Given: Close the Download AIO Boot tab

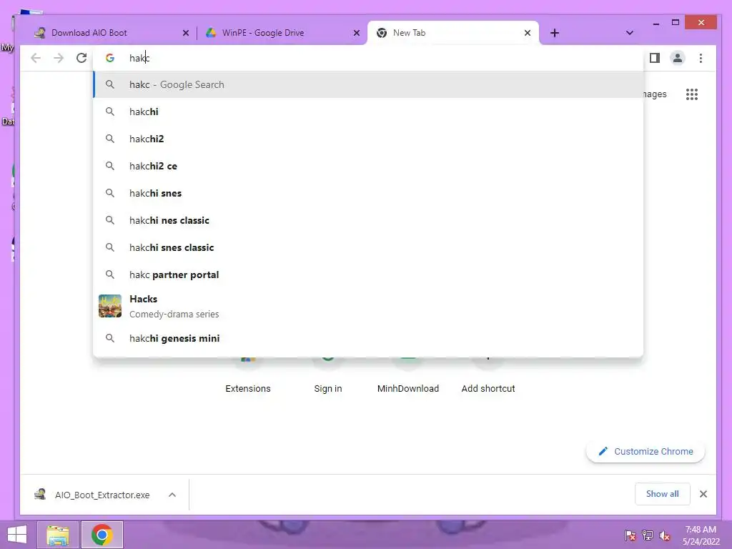Looking at the screenshot, I should 186,33.
